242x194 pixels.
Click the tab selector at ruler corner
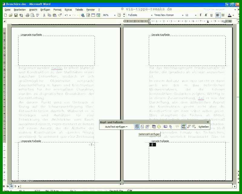5,21
